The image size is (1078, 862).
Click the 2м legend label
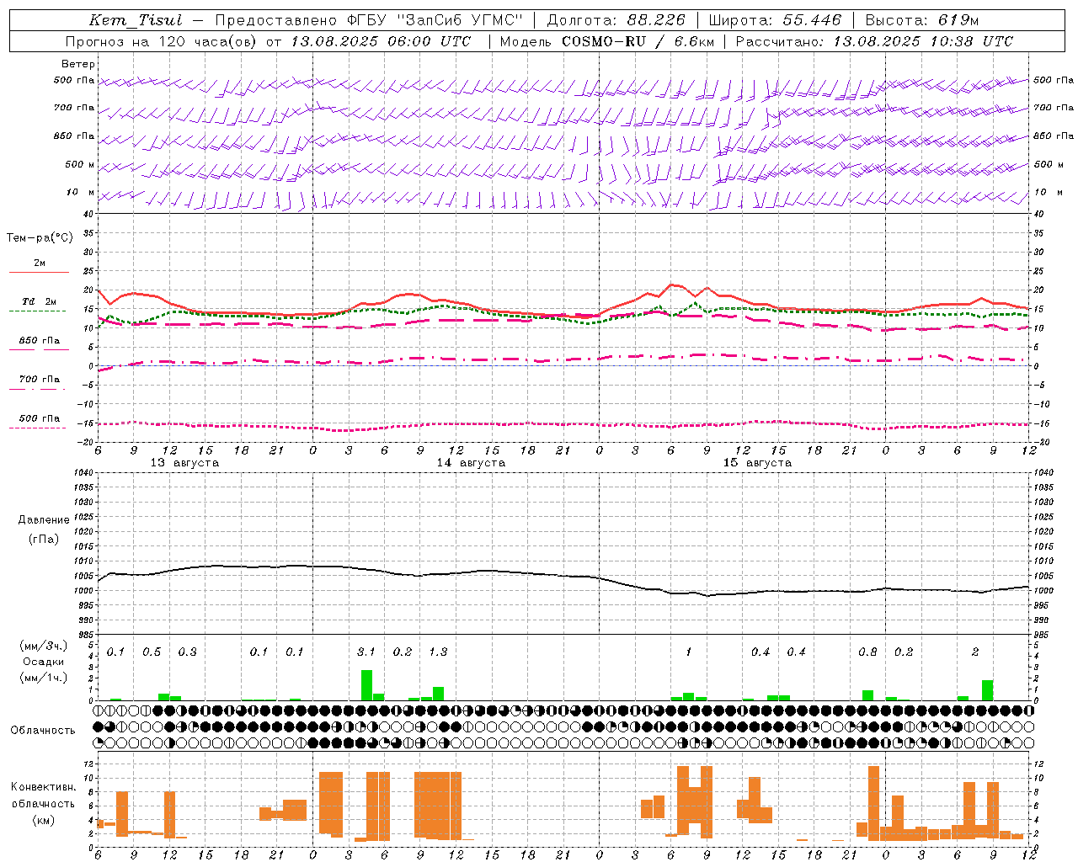40,263
